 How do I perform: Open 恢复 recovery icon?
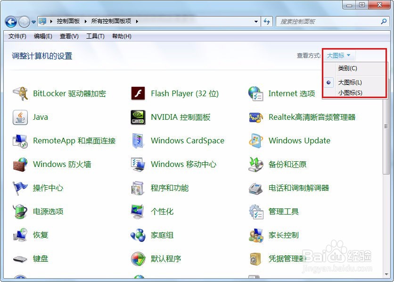20,235
